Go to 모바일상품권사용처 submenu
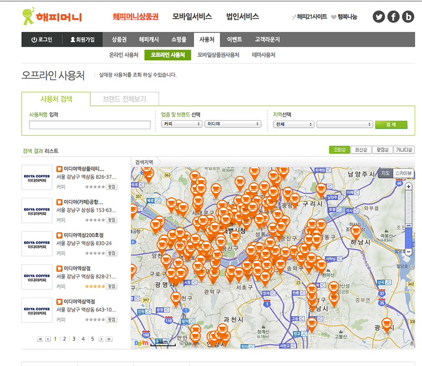This screenshot has height=366, width=422. [x=218, y=55]
